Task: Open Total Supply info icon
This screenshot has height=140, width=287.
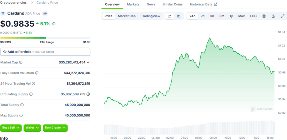Action: pyautogui.click(x=22, y=105)
